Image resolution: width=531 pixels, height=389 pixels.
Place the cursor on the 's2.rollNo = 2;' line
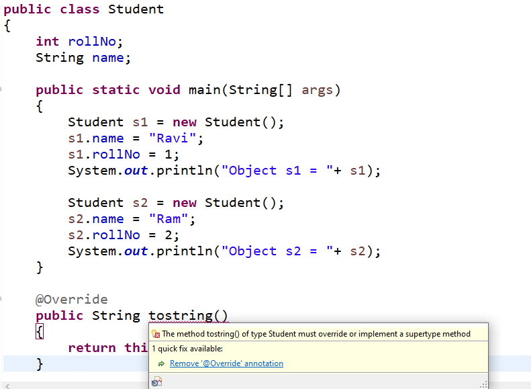pyautogui.click(x=124, y=235)
